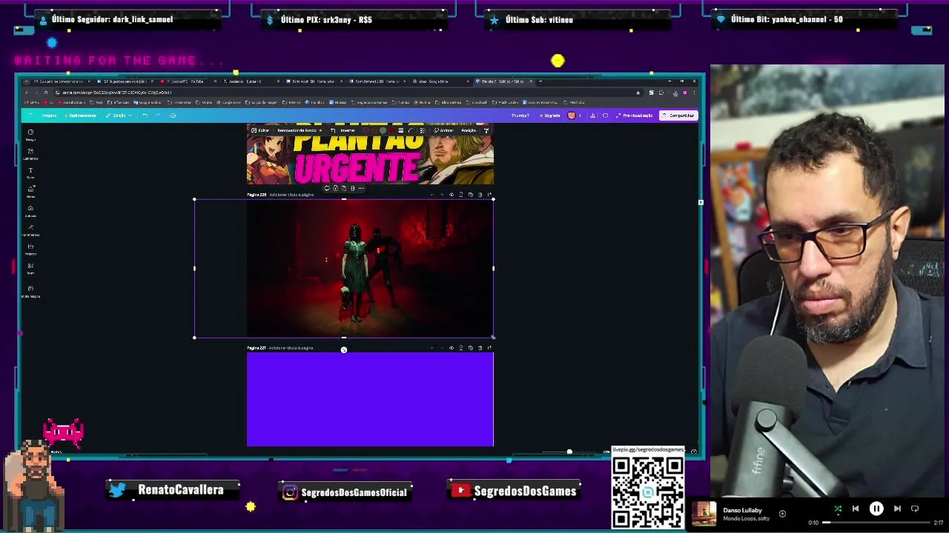Click the Upgrade button in header
Viewport: 949px width, 533px height.
pyautogui.click(x=549, y=115)
